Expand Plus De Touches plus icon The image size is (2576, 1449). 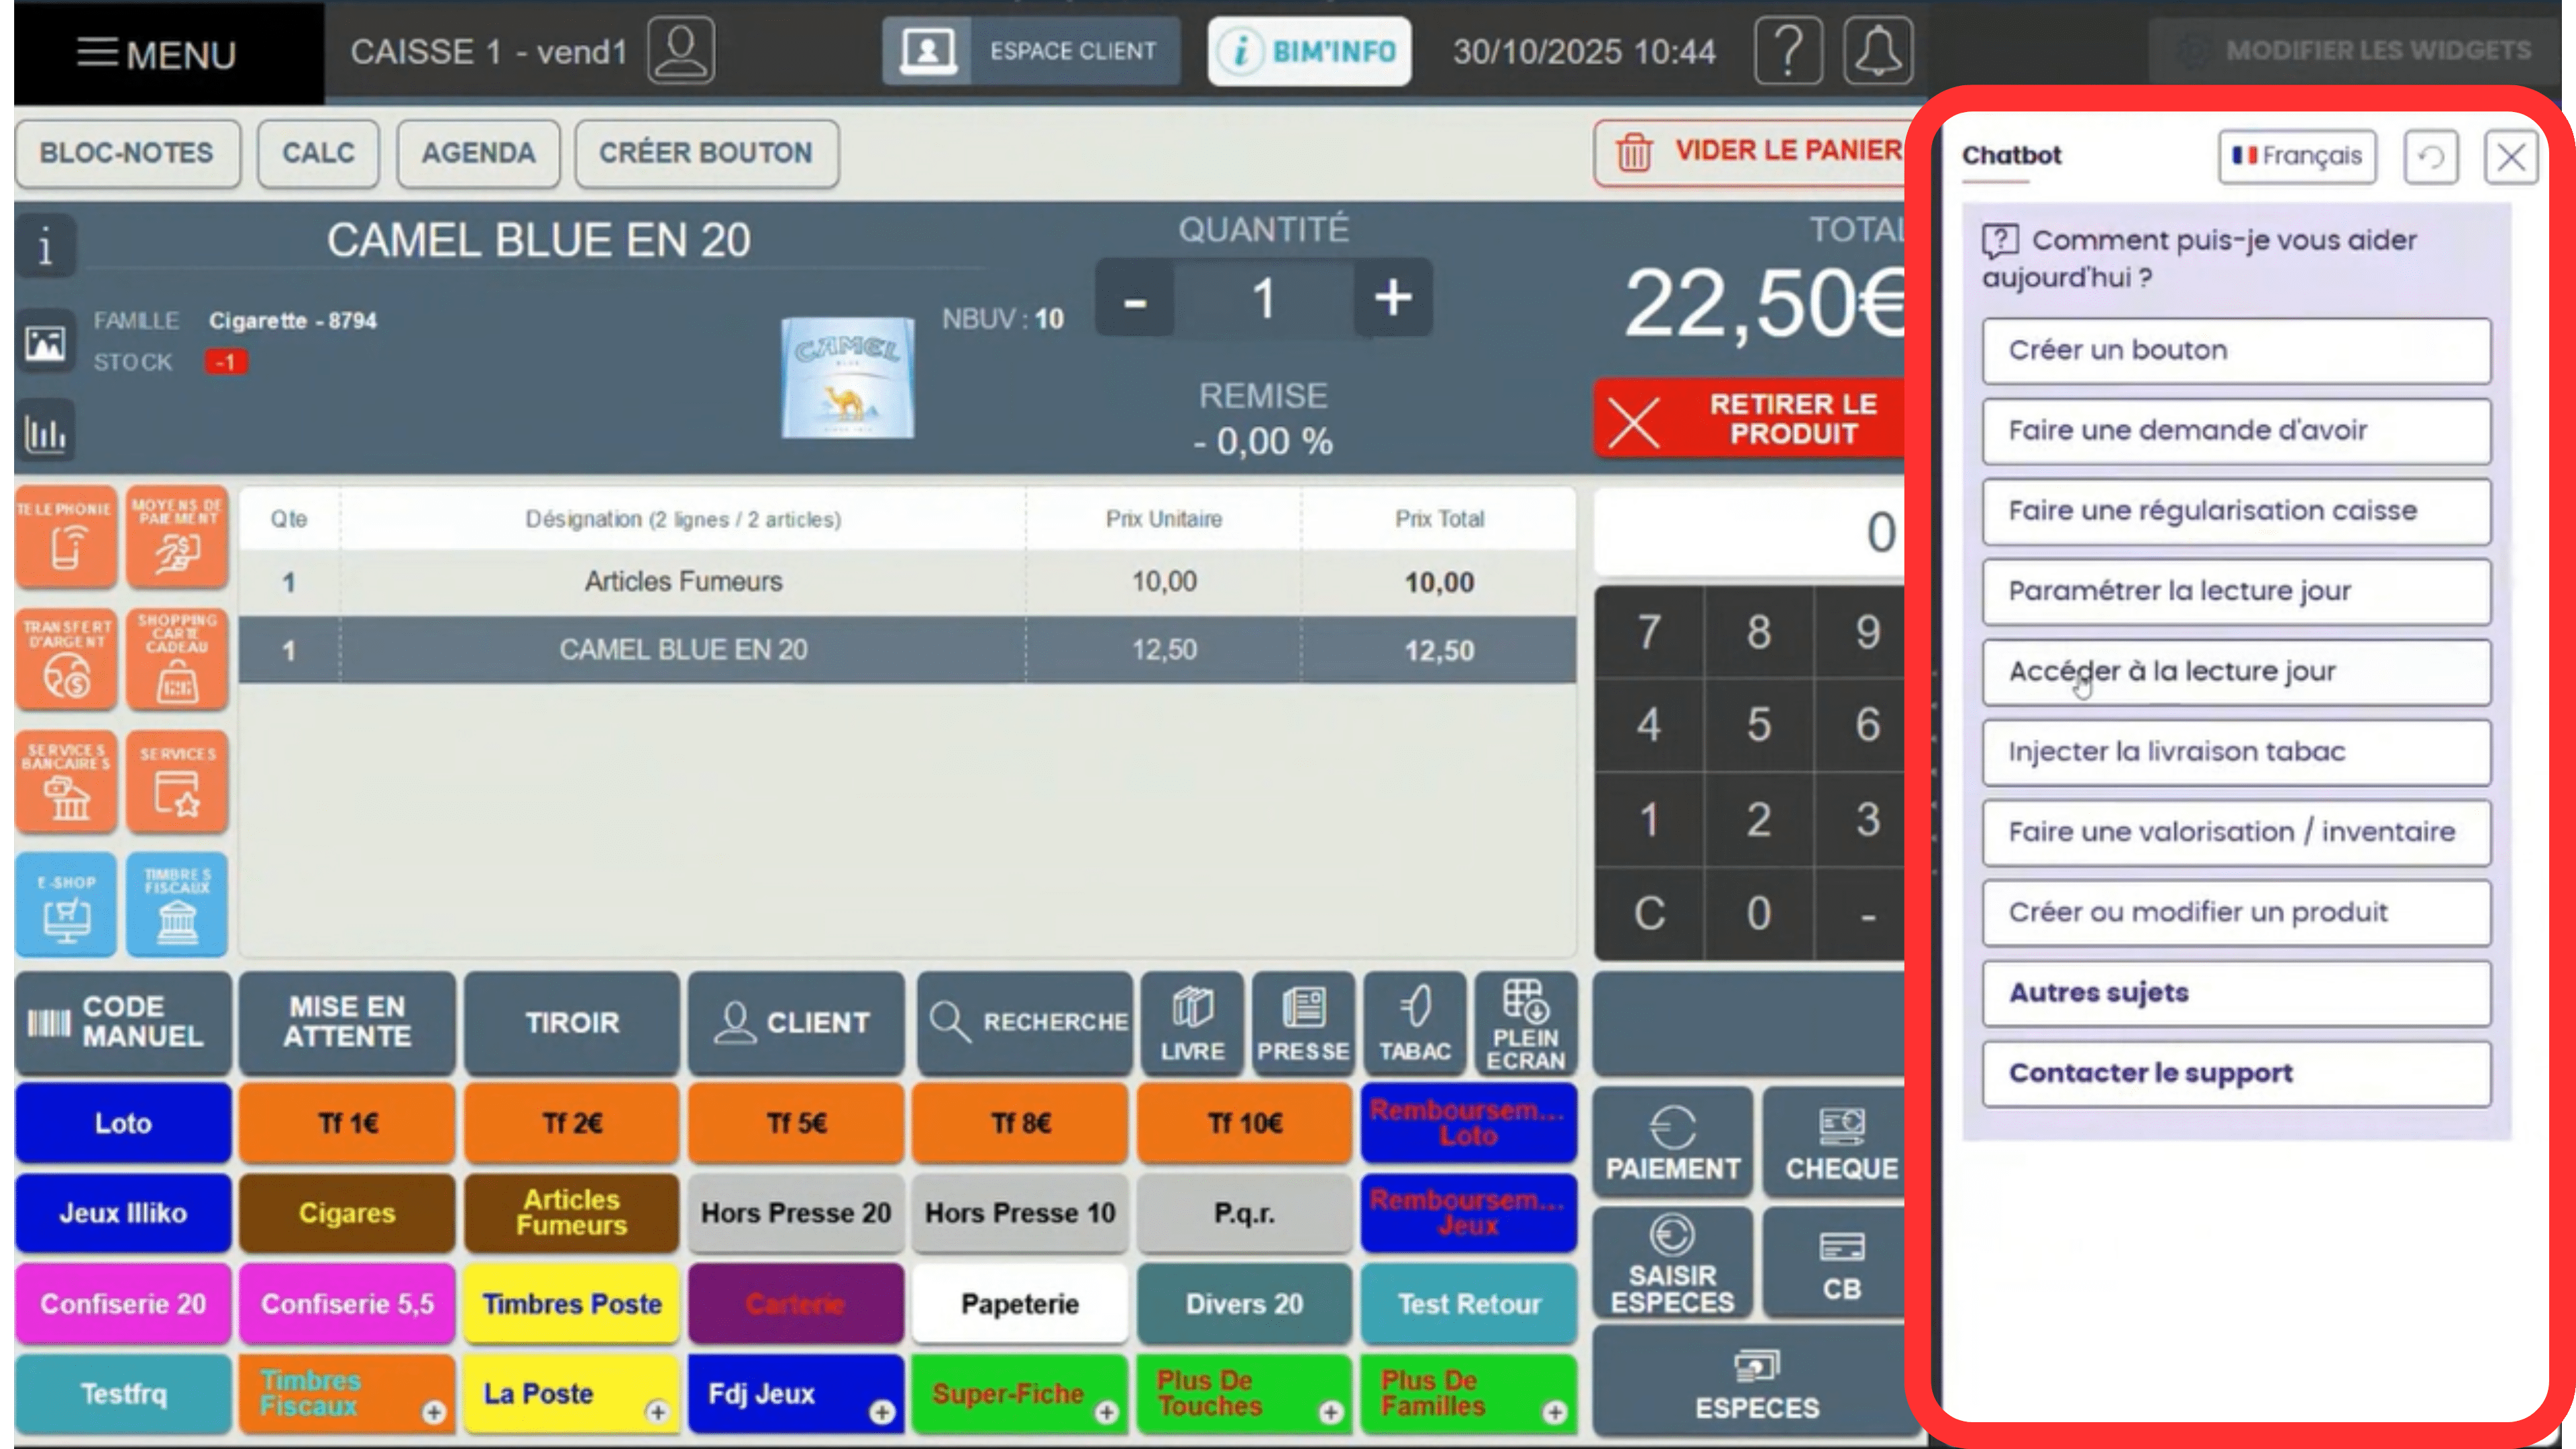click(1330, 1412)
